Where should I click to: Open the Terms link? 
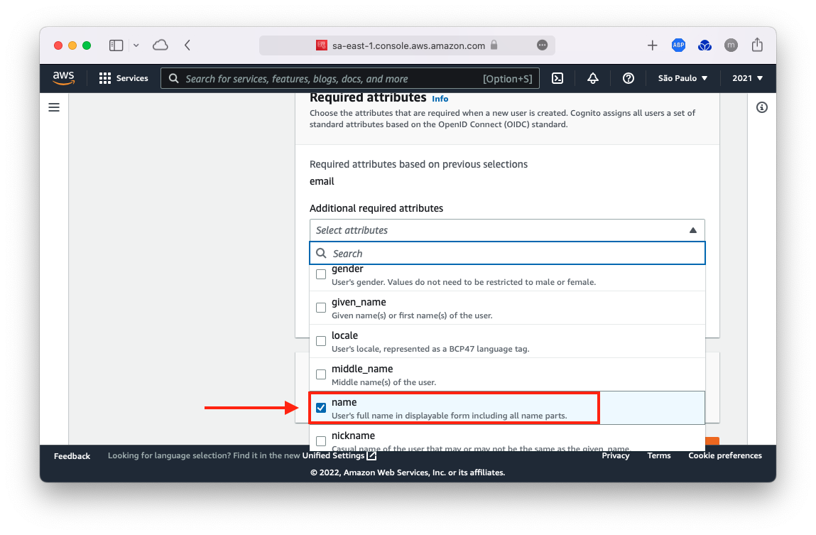pos(659,455)
